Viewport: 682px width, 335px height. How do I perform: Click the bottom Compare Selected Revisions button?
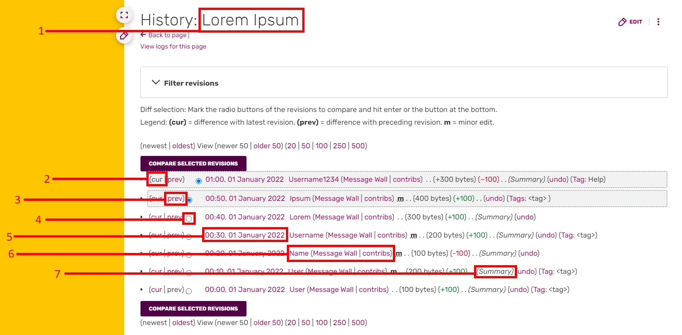coord(193,309)
